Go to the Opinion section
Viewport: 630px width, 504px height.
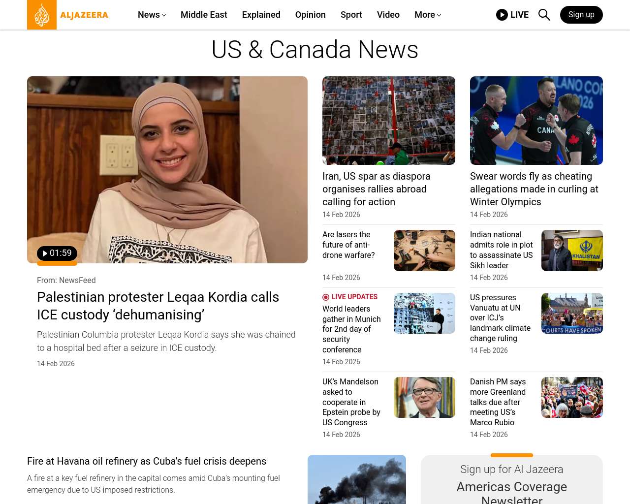[310, 15]
